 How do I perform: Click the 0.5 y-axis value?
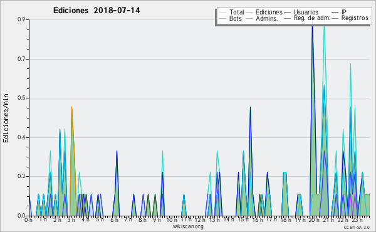(21, 98)
